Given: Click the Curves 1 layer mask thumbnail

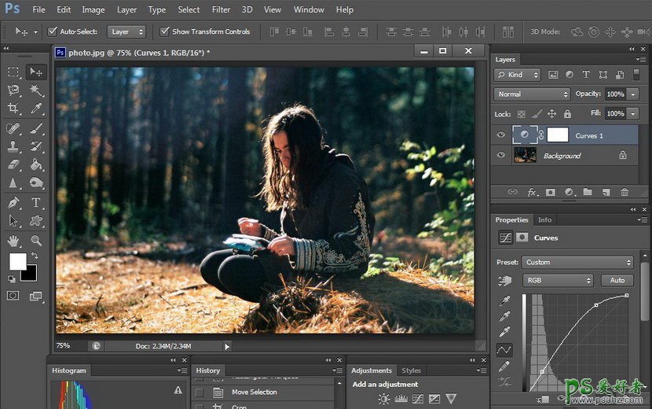Looking at the screenshot, I should coord(558,135).
